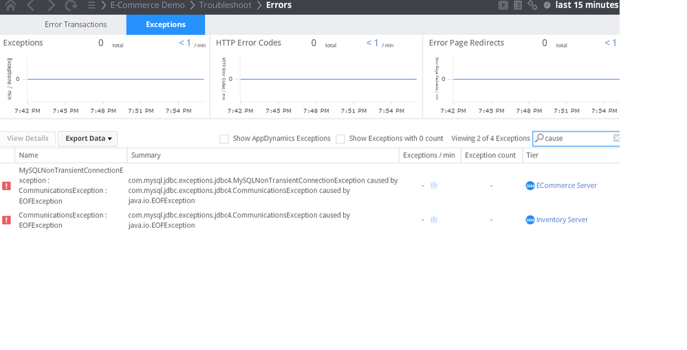687x350 pixels.
Task: Click the play icon in the top bar
Action: click(x=503, y=5)
